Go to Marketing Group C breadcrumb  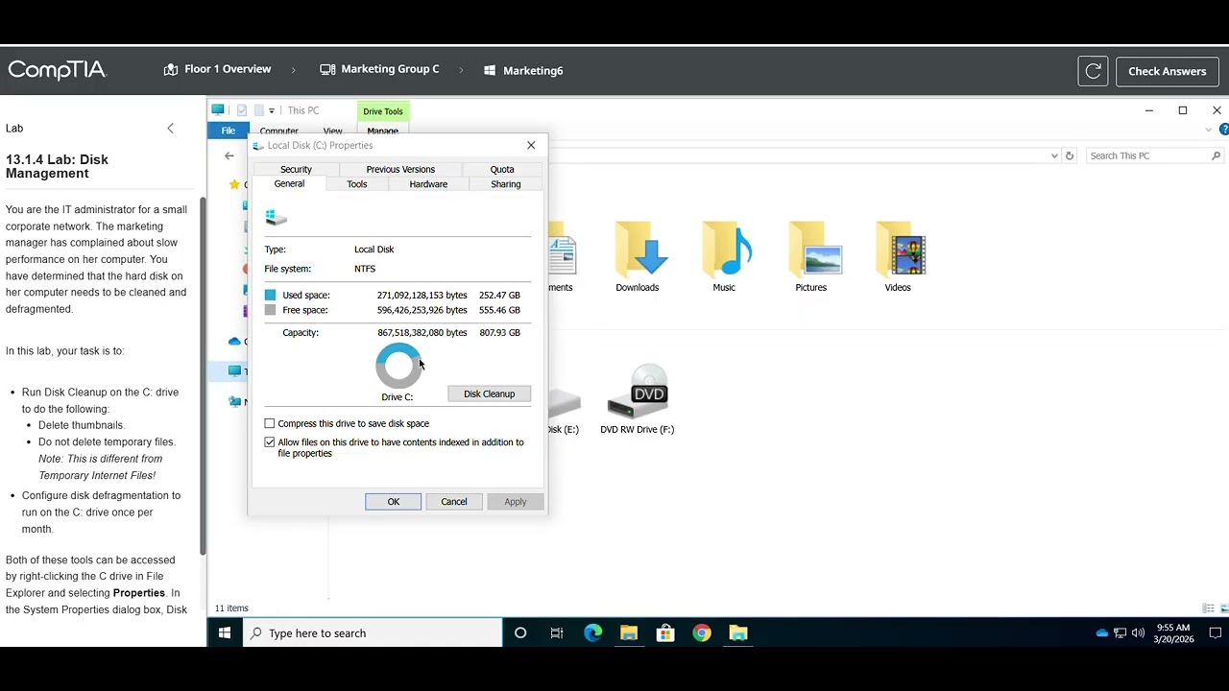(x=379, y=69)
